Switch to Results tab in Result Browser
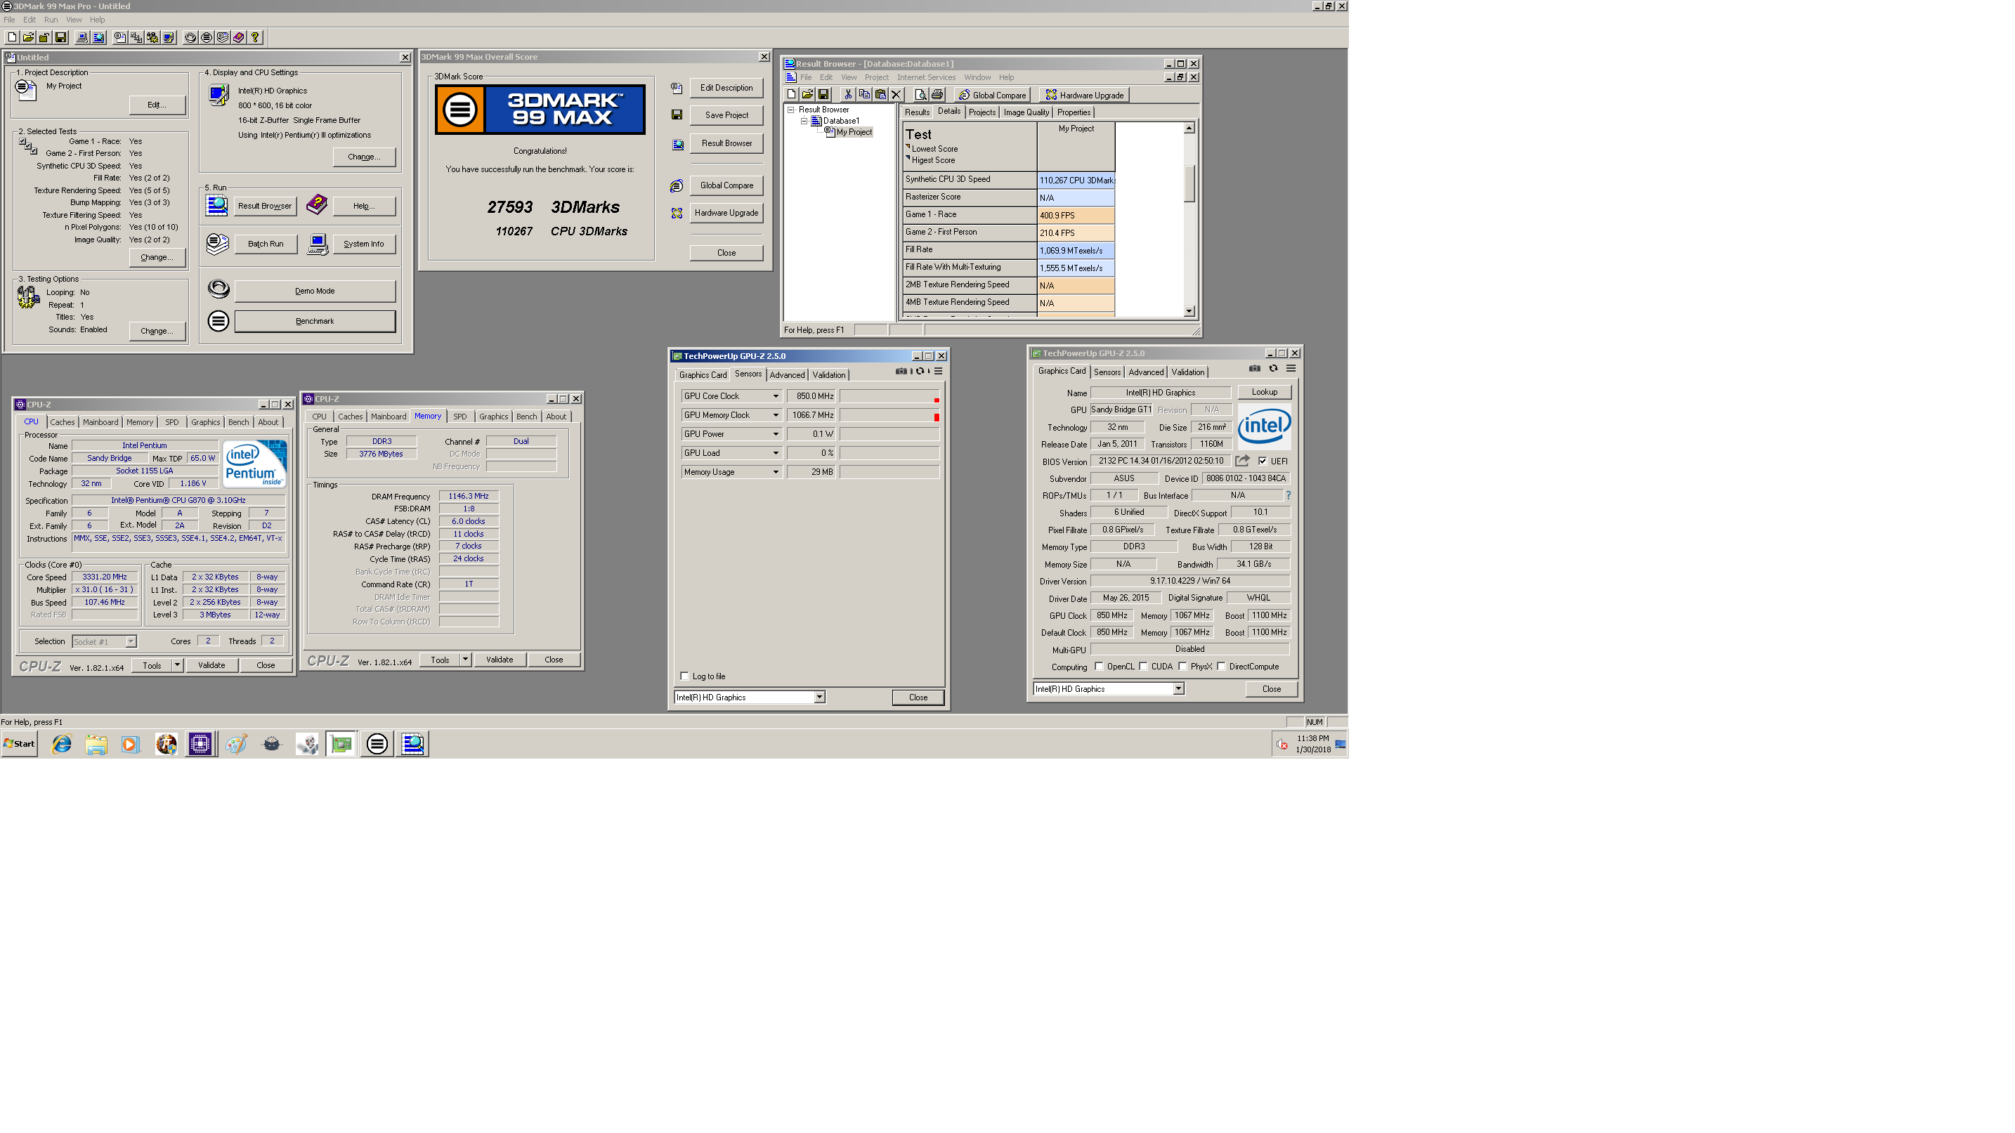The width and height of the screenshot is (2015, 1133). click(917, 112)
